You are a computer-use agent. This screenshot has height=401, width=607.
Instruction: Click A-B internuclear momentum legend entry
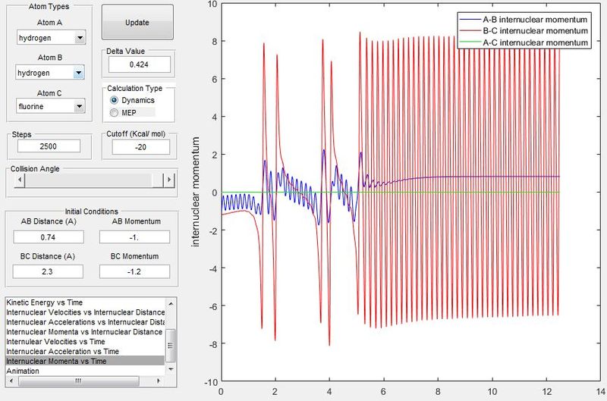click(x=524, y=20)
